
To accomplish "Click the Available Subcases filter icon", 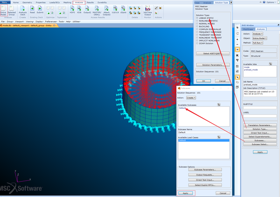I will point(219,105).
